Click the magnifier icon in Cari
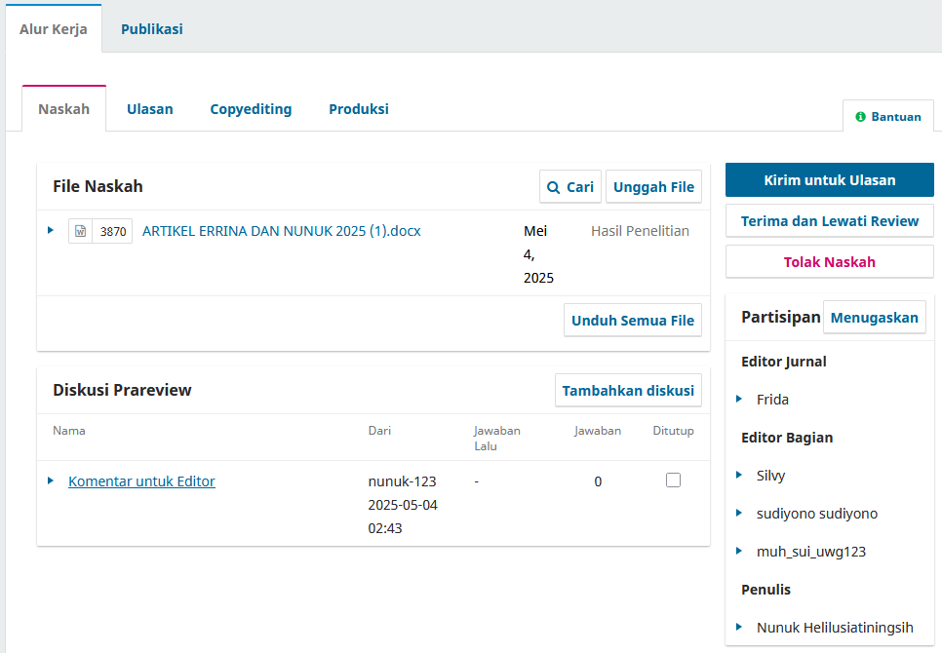Viewport: 942px width, 653px height. (x=553, y=187)
